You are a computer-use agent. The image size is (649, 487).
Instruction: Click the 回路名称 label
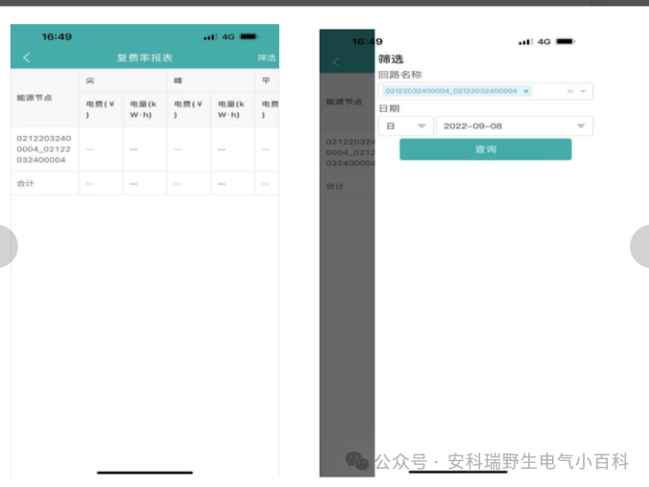click(x=399, y=75)
